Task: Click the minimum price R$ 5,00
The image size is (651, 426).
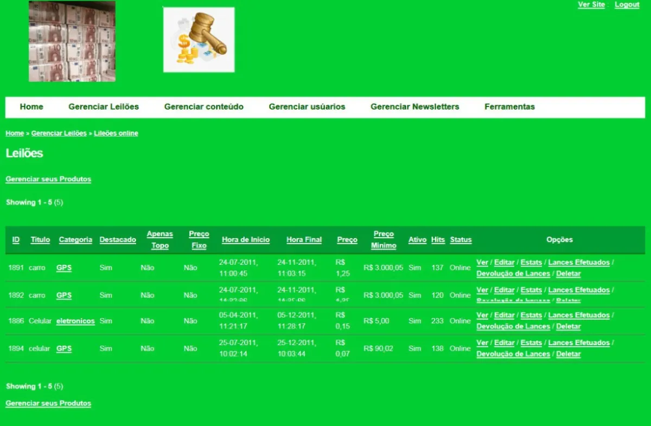Action: 376,321
